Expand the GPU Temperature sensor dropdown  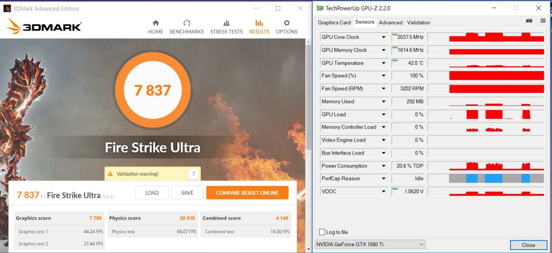coord(383,63)
